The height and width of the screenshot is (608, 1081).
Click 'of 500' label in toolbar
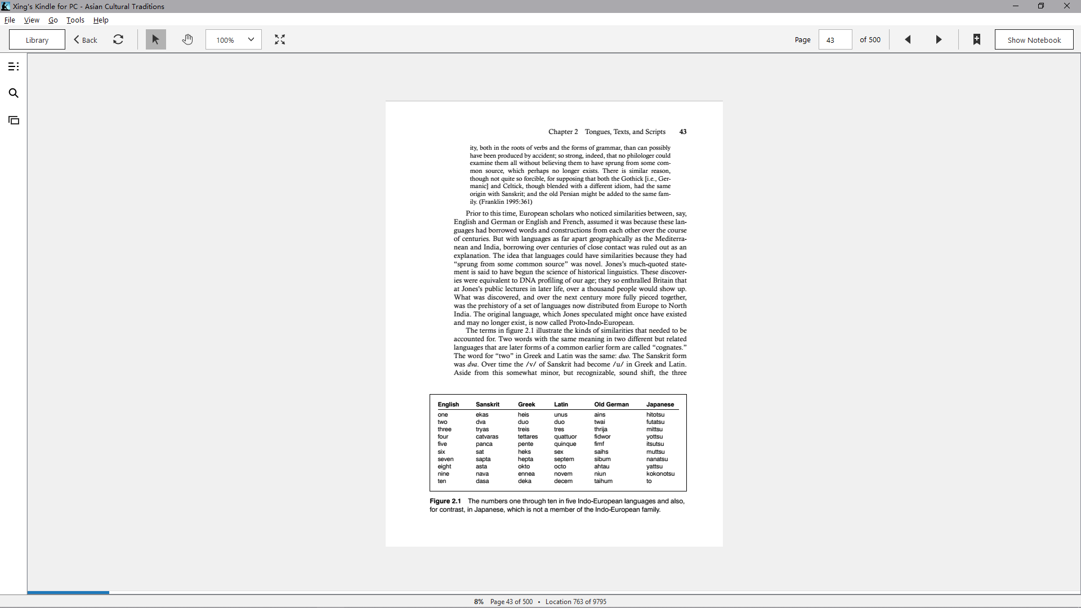(x=870, y=40)
